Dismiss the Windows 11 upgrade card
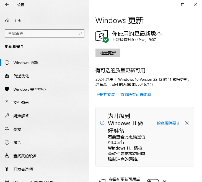 [187, 123]
